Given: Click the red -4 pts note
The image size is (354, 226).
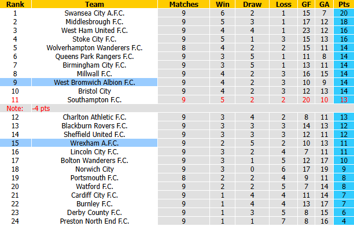Looking at the screenshot, I should [x=41, y=109].
